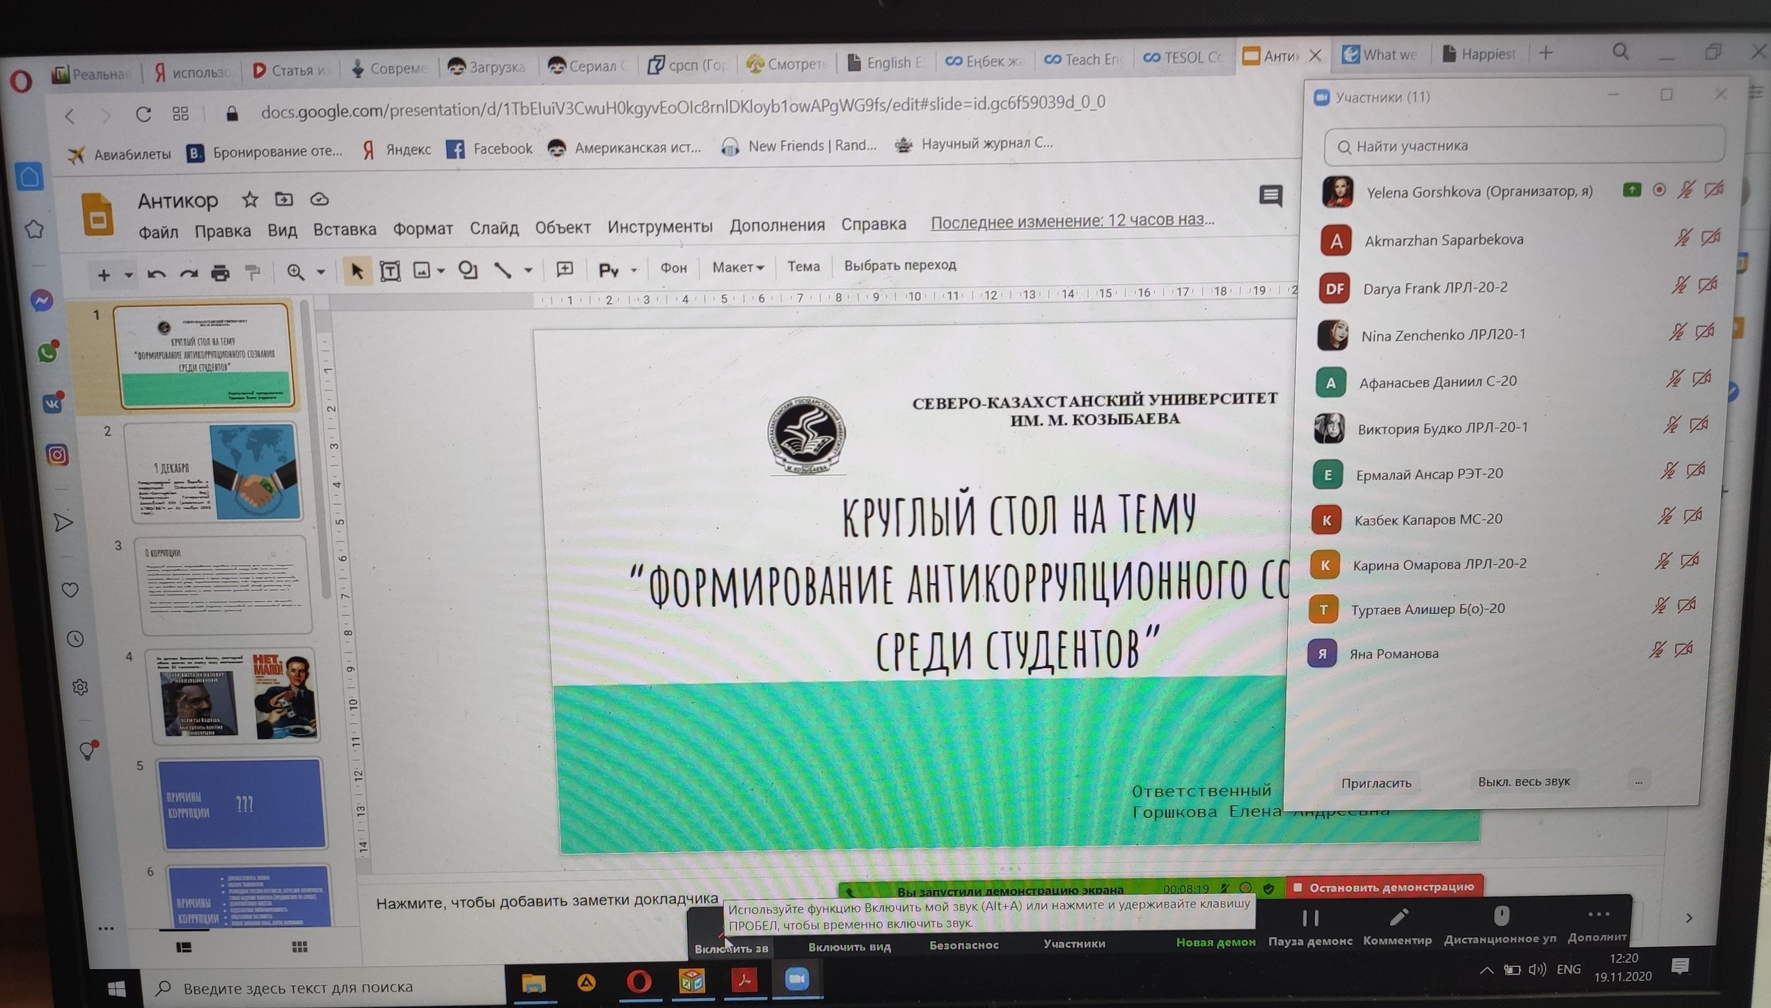Select the cursor selection tool in Slides
The width and height of the screenshot is (1771, 1008).
point(356,271)
